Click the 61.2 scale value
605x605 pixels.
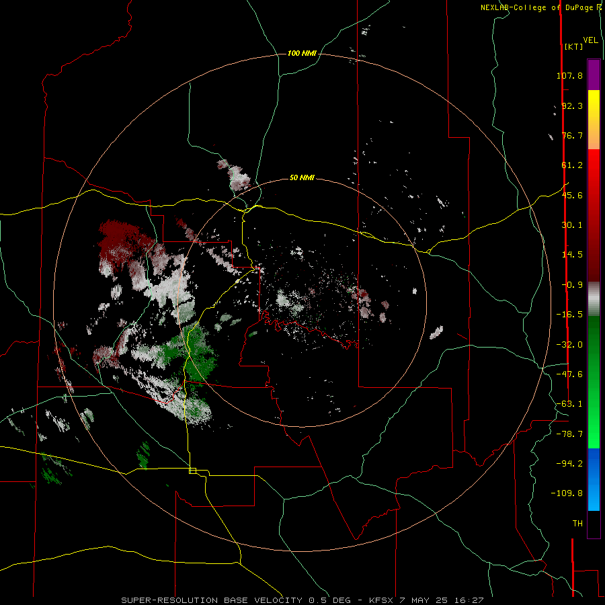pos(572,165)
